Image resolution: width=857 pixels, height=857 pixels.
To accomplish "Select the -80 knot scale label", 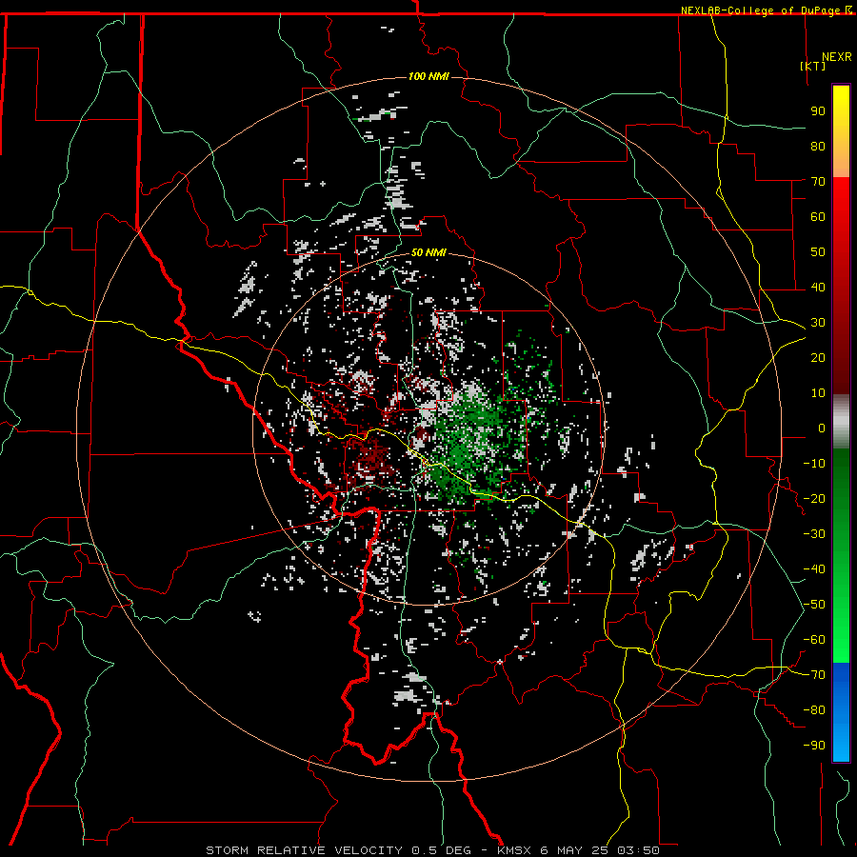I will [x=814, y=710].
